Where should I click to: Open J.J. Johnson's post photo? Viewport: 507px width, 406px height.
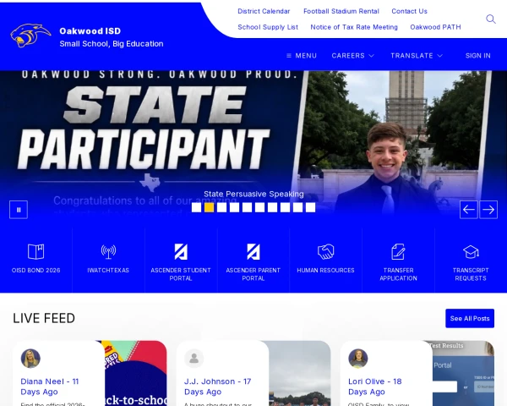coord(300,373)
